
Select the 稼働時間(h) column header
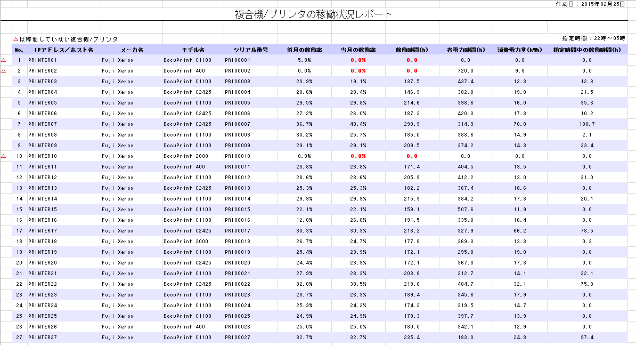412,50
